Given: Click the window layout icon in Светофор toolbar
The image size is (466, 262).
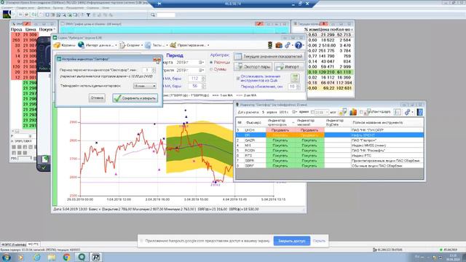Looking at the screenshot, I should (397, 112).
